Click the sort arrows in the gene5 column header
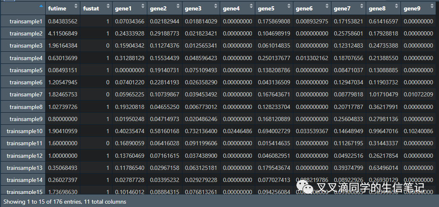Viewport: 439px width, 207px height. [x=289, y=6]
